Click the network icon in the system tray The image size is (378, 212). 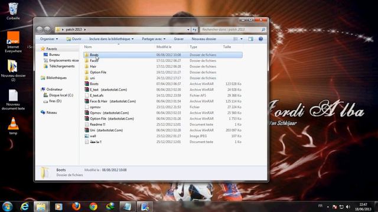(x=341, y=207)
